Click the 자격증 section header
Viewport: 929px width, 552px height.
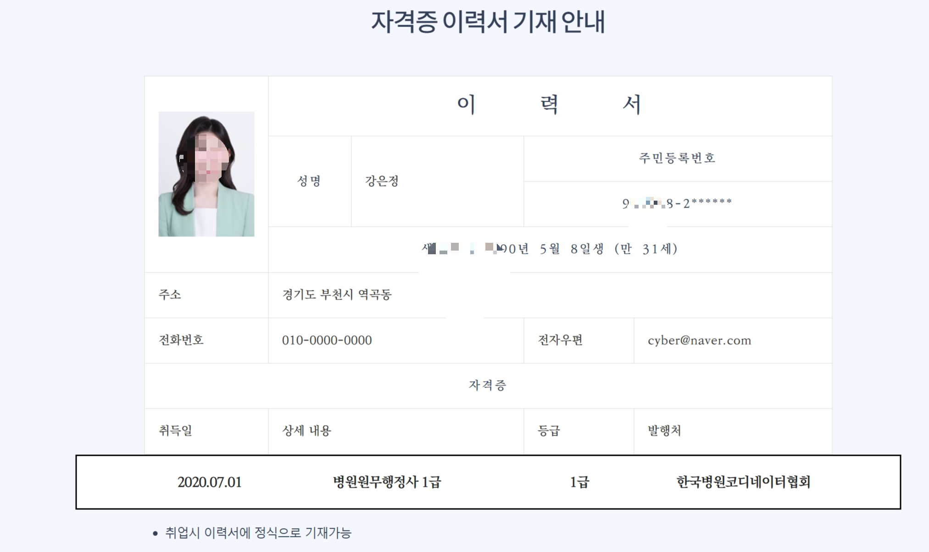(488, 386)
